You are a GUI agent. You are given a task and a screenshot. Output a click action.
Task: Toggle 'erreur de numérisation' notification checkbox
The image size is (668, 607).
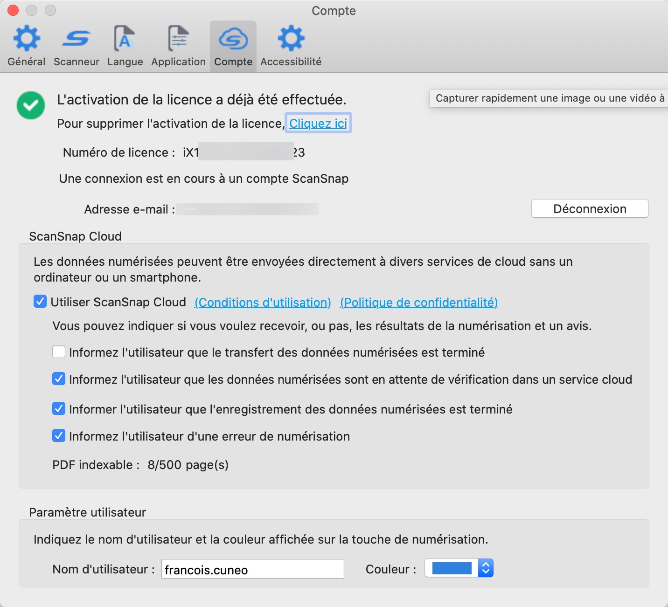click(59, 435)
